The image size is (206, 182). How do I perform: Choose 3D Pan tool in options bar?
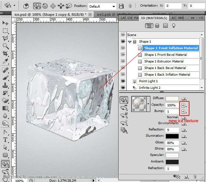coord(53,6)
